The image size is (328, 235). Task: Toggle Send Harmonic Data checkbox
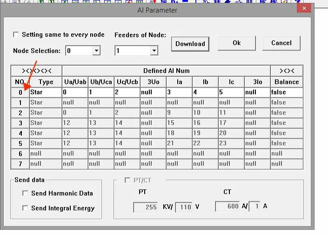25,193
